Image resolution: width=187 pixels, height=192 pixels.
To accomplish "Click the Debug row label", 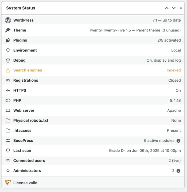I will [x=20, y=60].
